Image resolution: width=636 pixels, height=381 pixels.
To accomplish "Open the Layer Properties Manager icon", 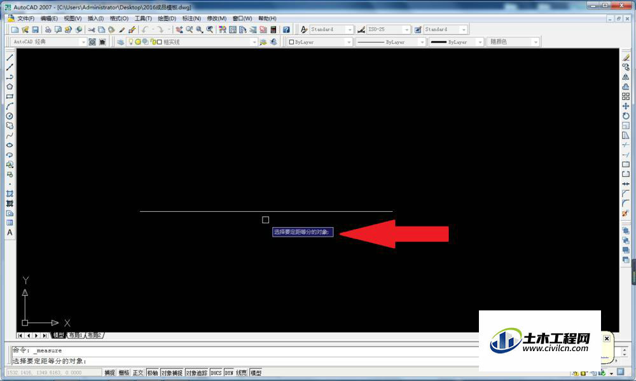I will [x=120, y=42].
